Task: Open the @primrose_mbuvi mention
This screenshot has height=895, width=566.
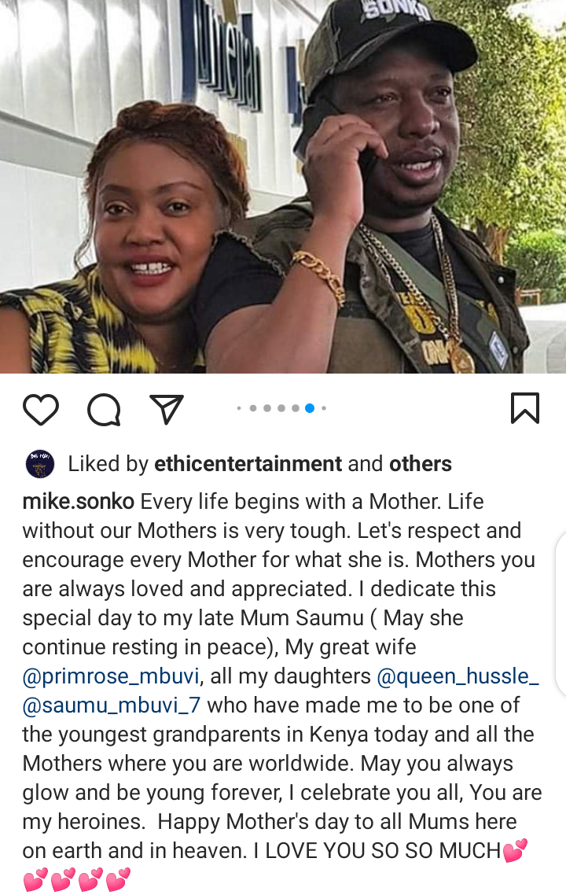Action: (x=111, y=676)
